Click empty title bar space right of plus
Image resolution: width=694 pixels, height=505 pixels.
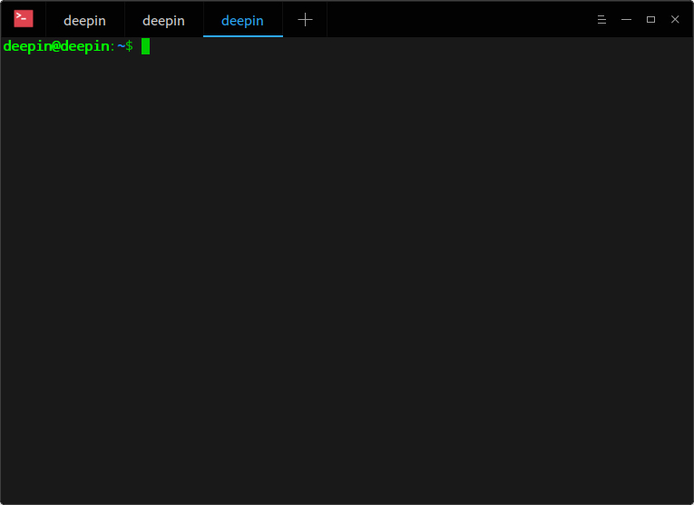pyautogui.click(x=454, y=20)
